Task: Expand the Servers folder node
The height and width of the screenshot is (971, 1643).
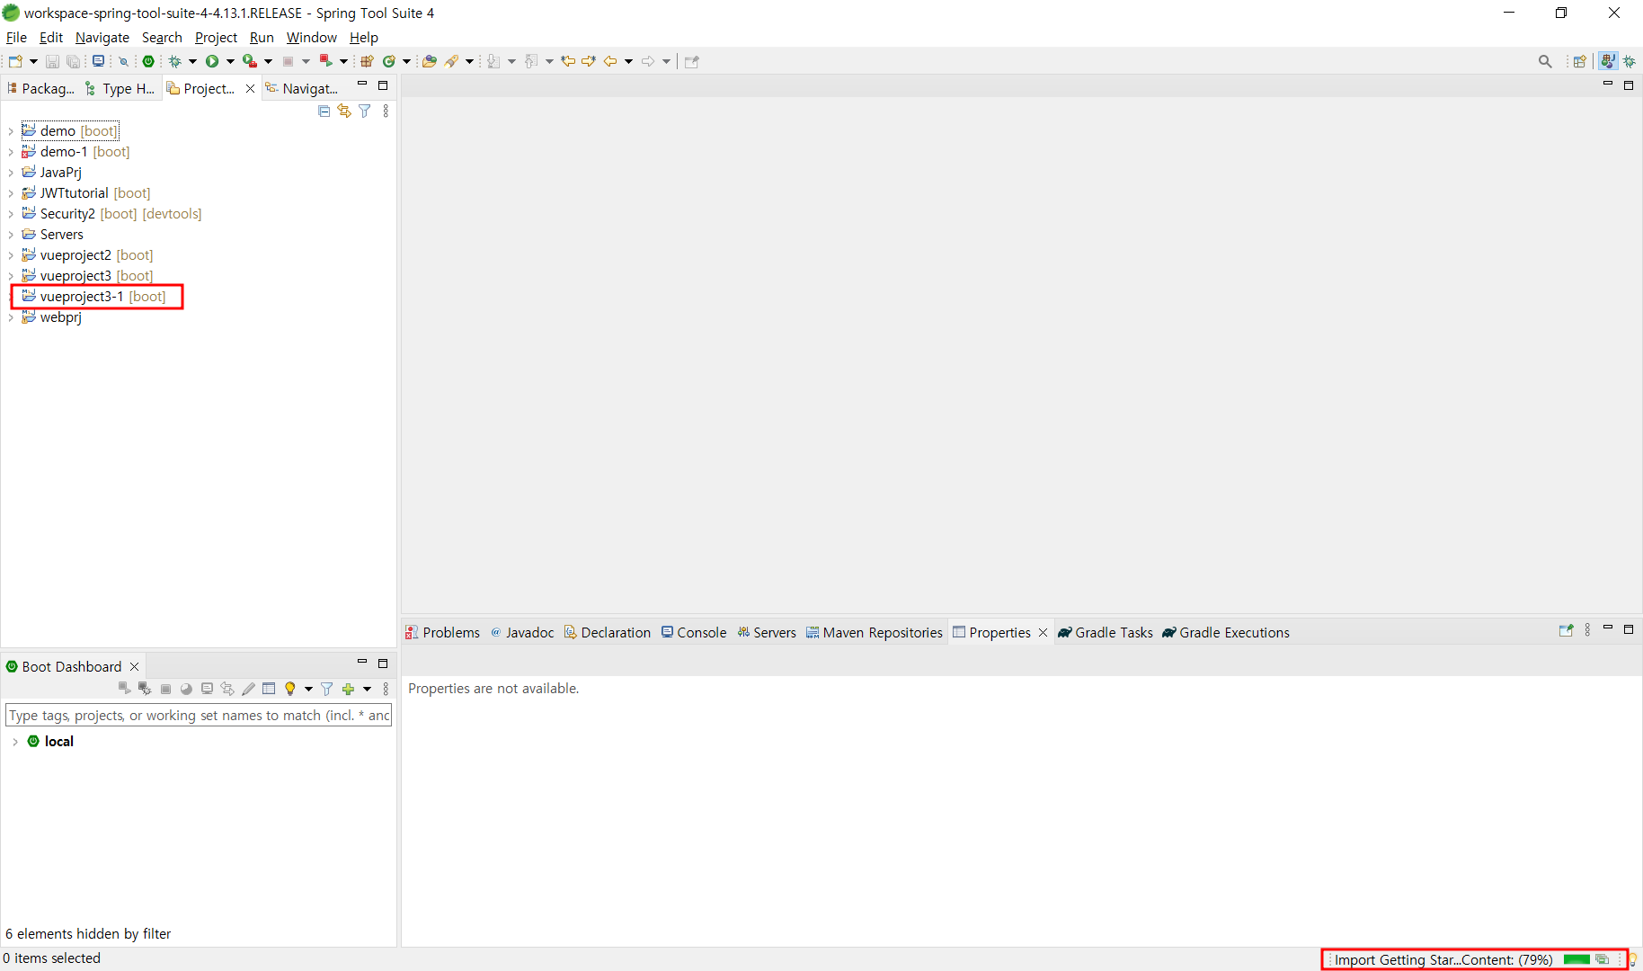Action: click(11, 235)
